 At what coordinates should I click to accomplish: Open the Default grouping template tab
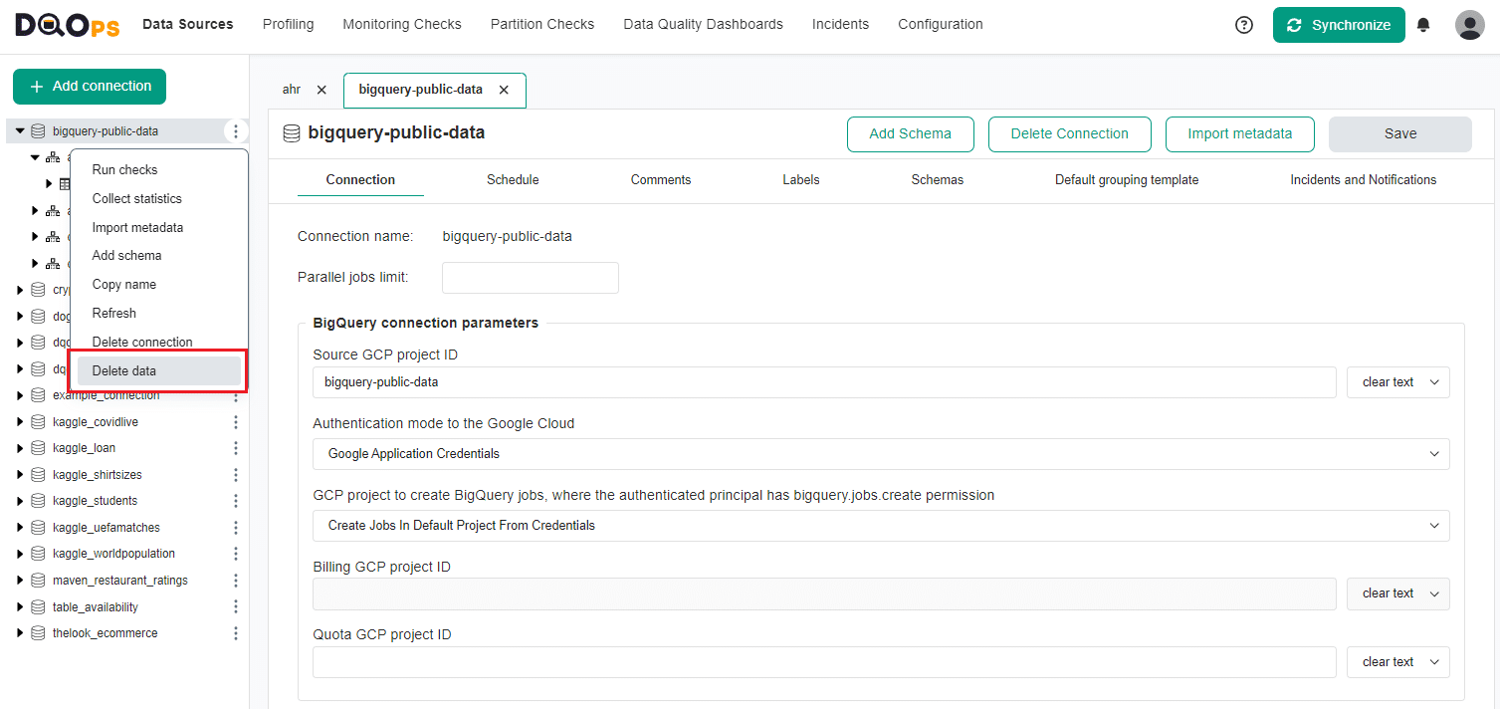[1127, 180]
